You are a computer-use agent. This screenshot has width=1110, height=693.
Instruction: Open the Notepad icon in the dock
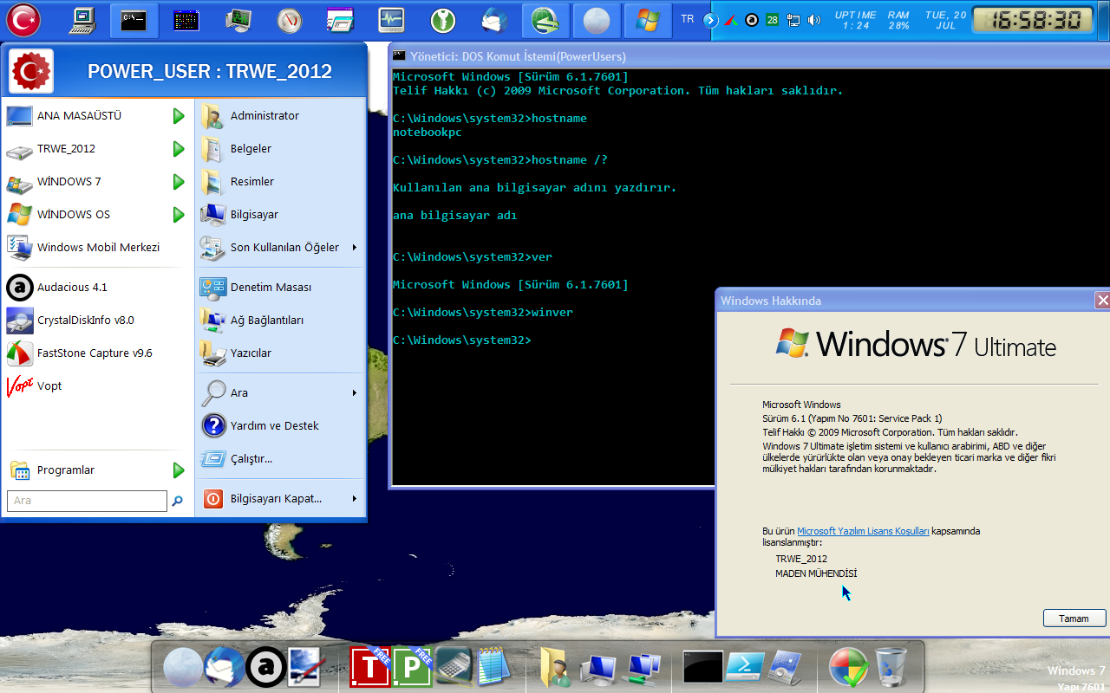point(494,667)
